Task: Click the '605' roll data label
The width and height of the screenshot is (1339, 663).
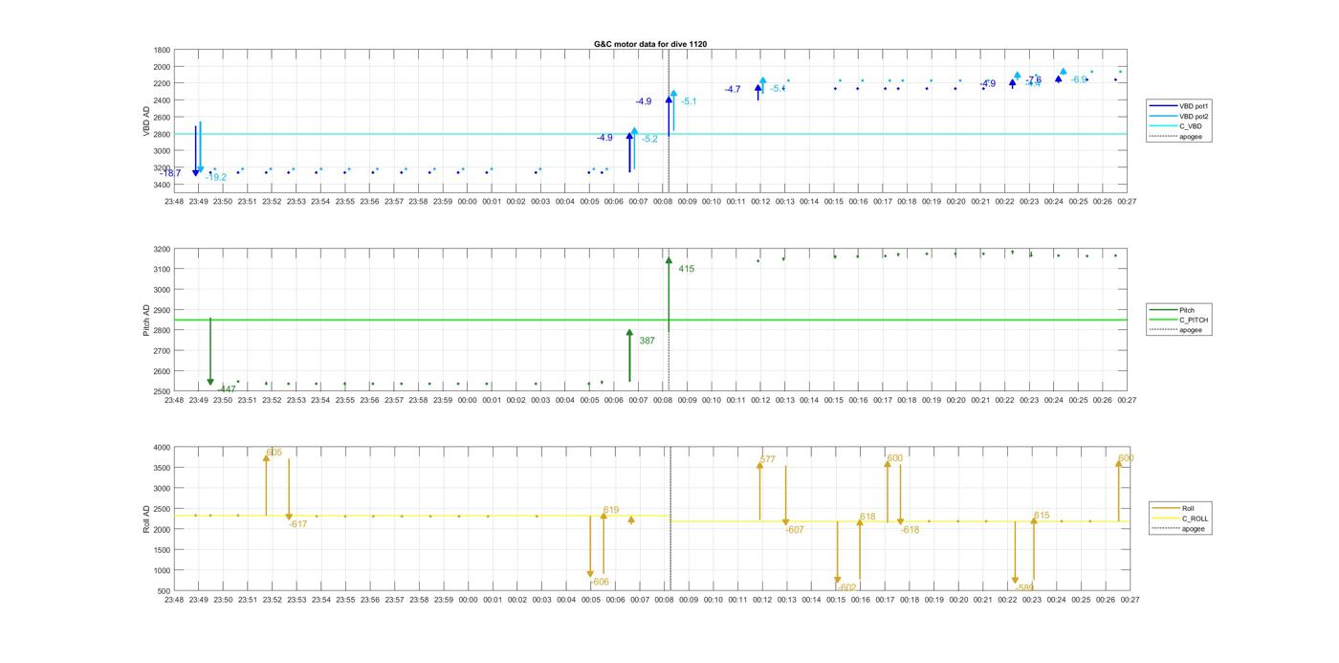Action: pos(274,453)
